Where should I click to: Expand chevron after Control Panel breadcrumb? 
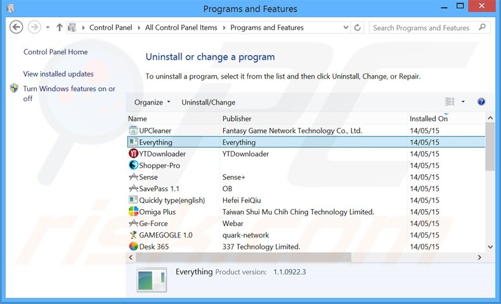[x=139, y=28]
